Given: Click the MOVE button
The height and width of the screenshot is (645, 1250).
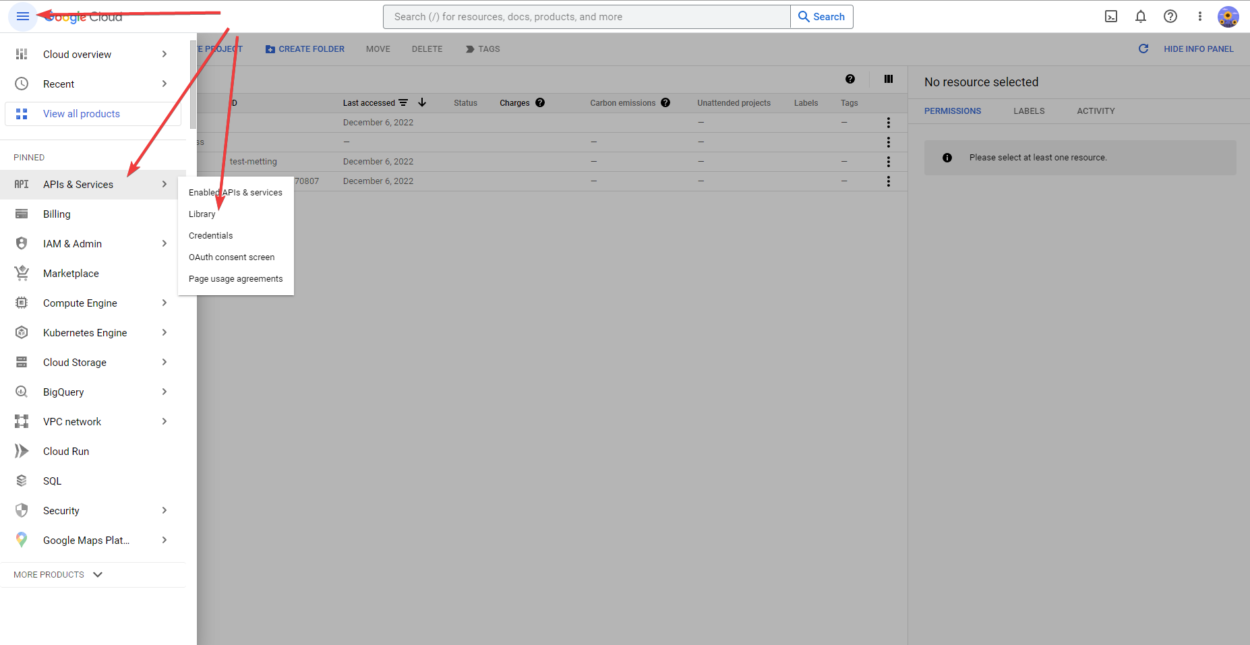Looking at the screenshot, I should pos(378,49).
